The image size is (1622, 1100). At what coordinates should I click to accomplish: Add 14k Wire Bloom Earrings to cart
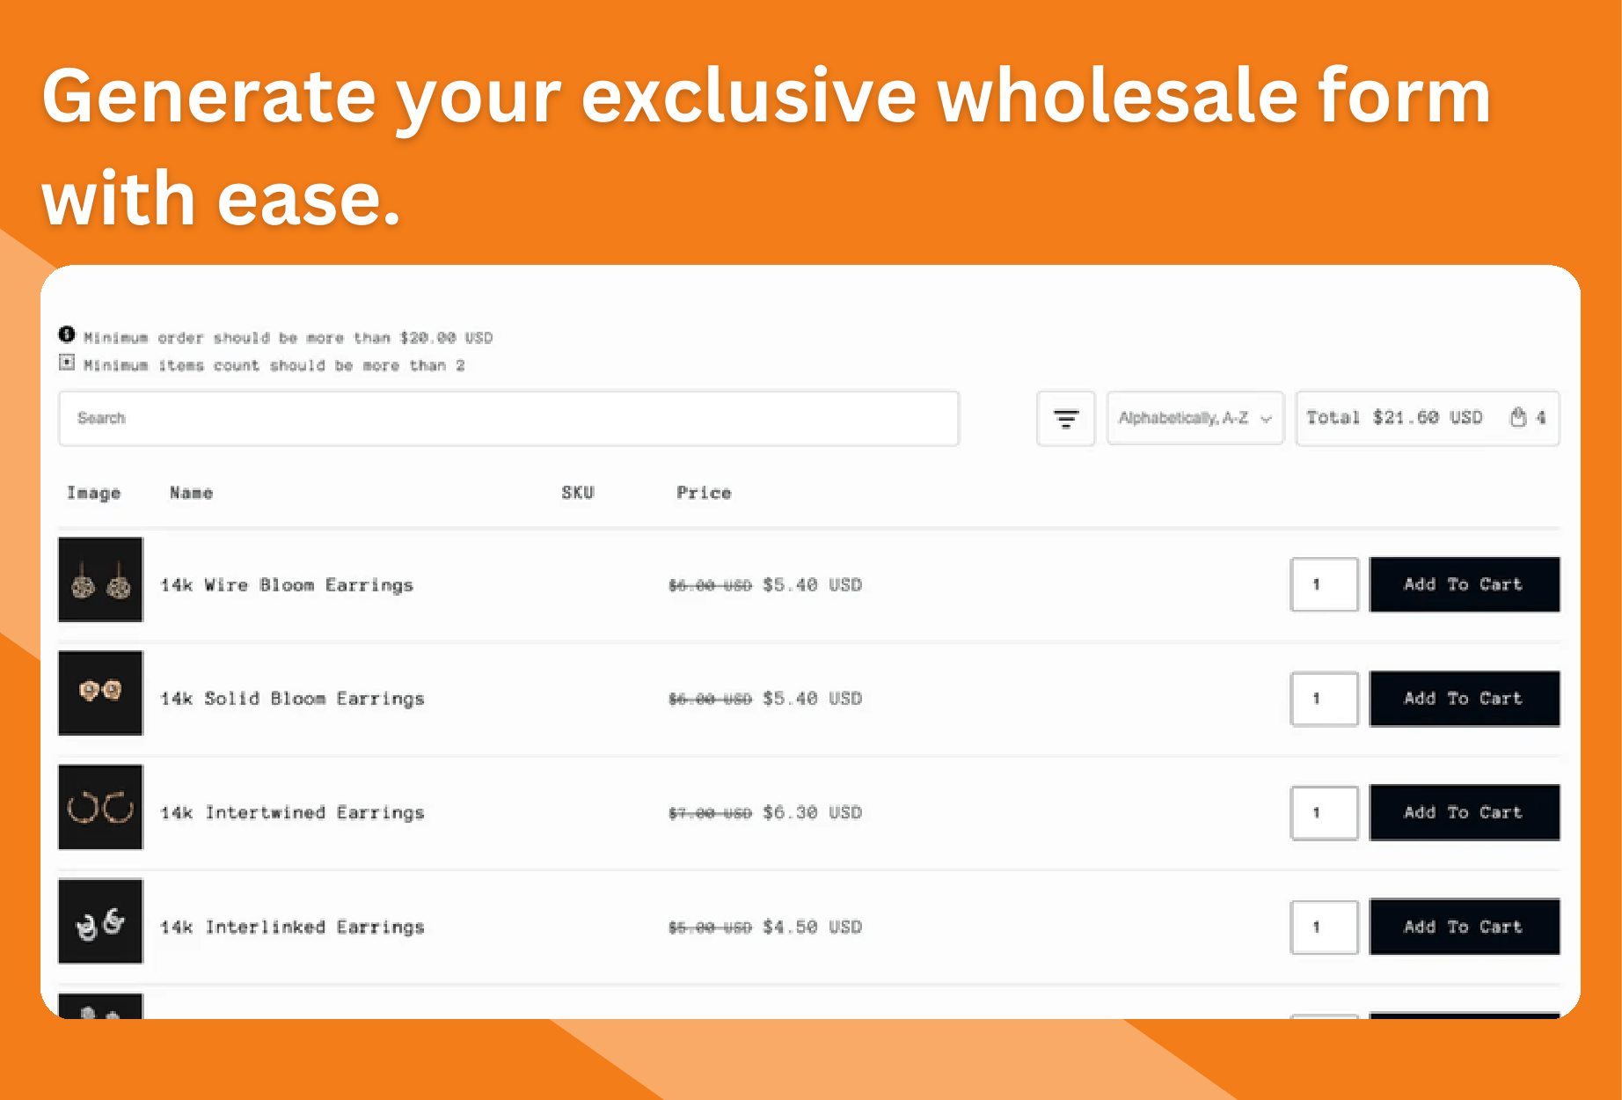[x=1463, y=583]
